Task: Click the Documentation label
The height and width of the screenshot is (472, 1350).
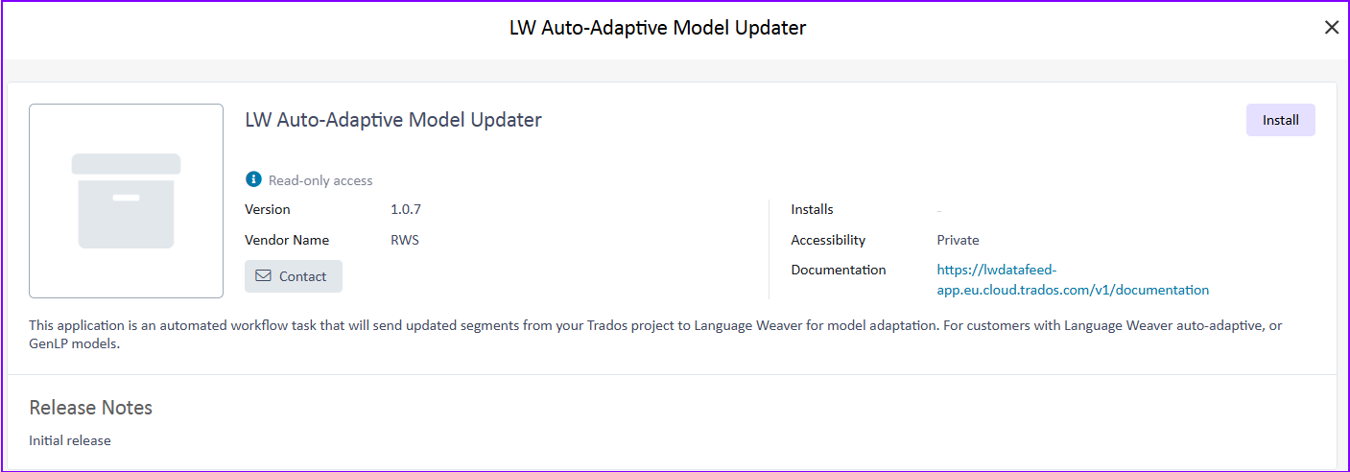Action: click(x=839, y=270)
